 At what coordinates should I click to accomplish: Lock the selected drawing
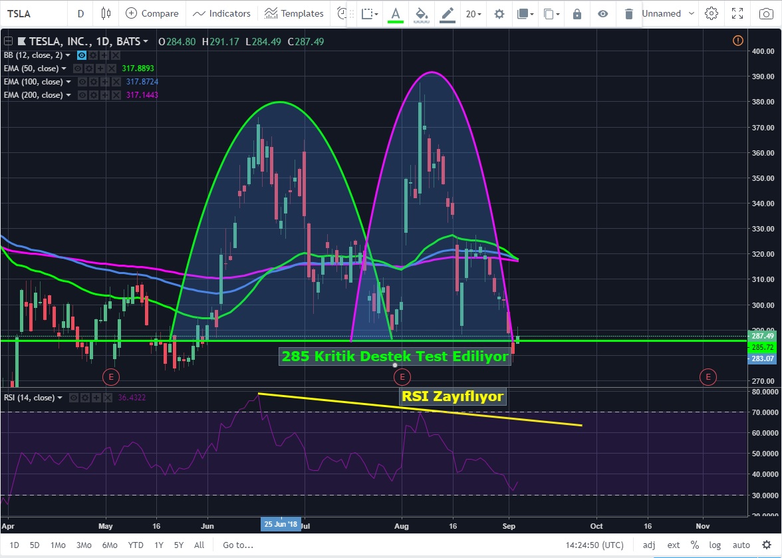coord(577,14)
